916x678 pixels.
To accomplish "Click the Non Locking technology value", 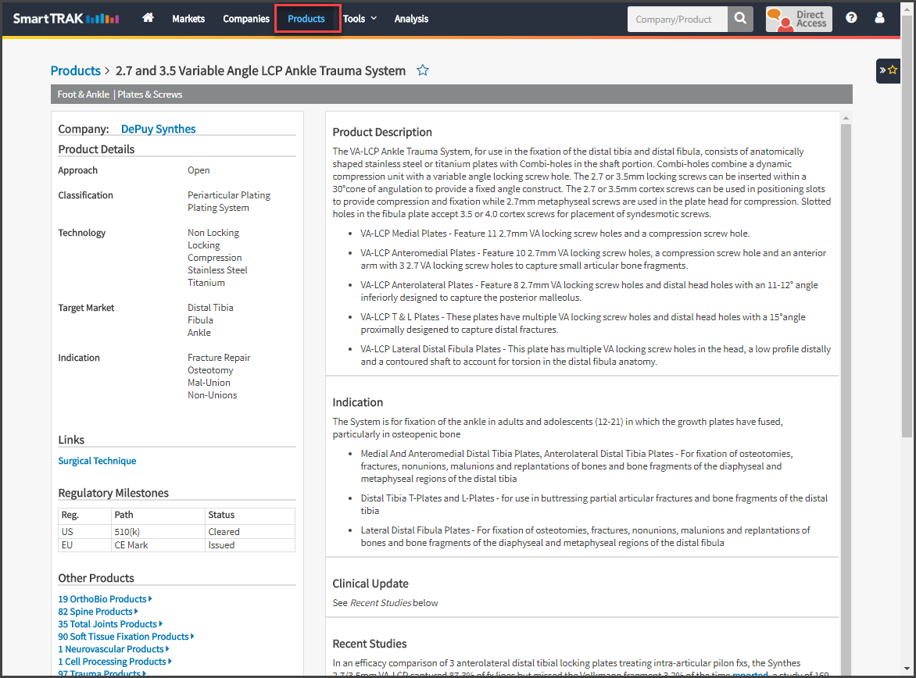I will pyautogui.click(x=213, y=233).
